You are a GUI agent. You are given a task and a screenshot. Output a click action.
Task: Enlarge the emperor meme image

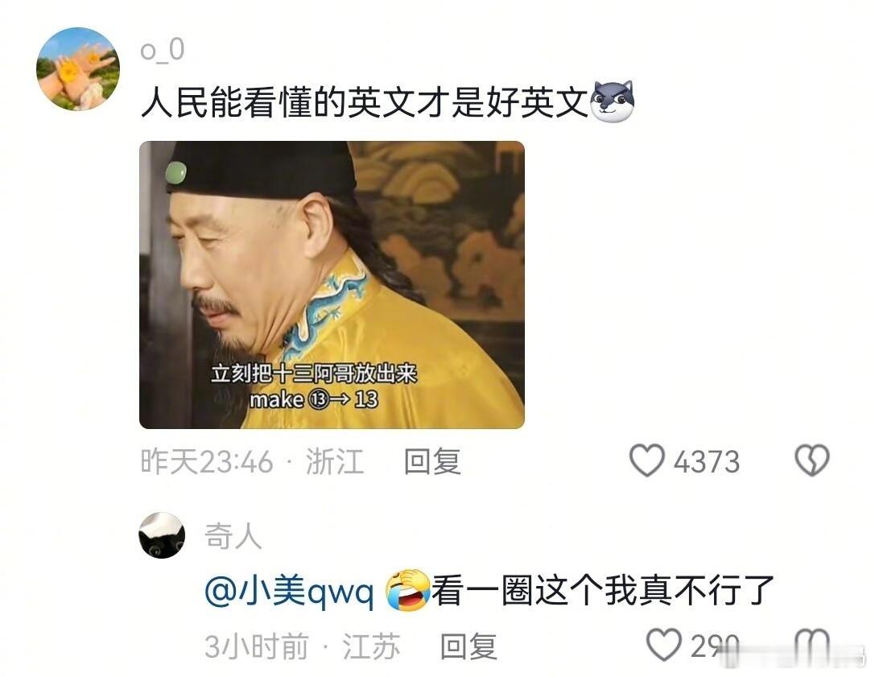coord(332,285)
